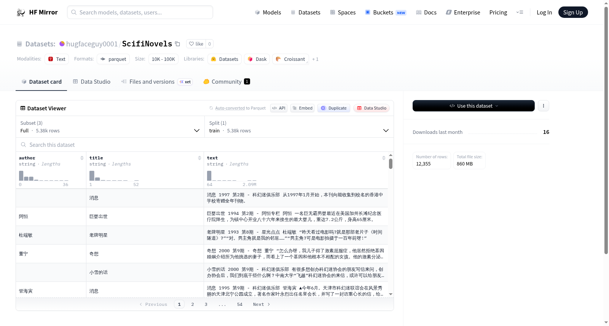Viewport: 609px width, 326px height.
Task: Open the more navigation menu icon
Action: (520, 13)
